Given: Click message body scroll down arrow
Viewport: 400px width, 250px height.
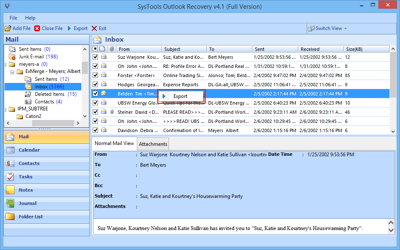Looking at the screenshot, I should point(391,230).
